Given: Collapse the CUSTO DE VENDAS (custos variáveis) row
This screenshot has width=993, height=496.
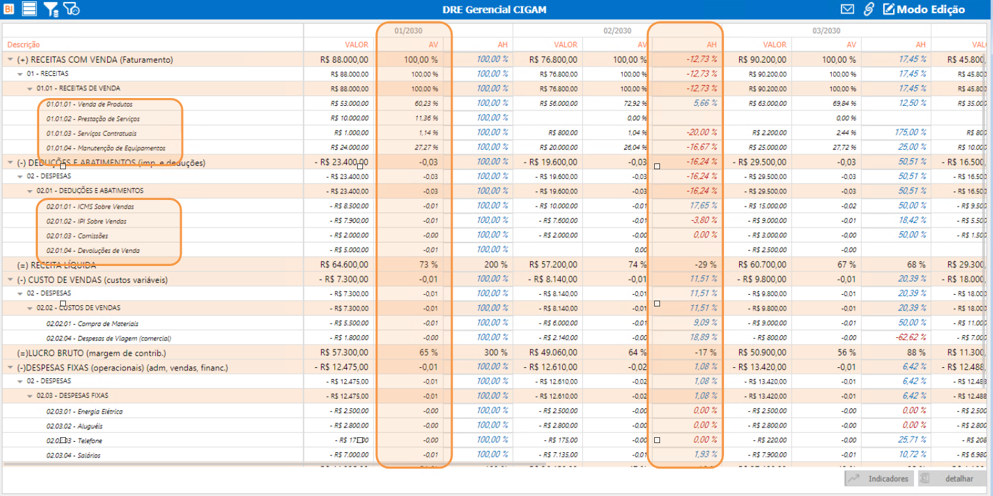Looking at the screenshot, I should point(10,280).
